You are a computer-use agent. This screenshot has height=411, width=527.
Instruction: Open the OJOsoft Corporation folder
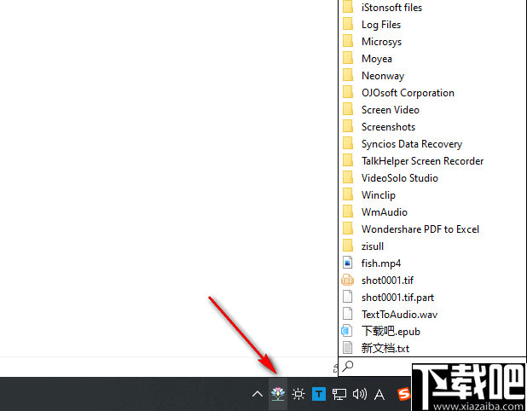[x=408, y=93]
